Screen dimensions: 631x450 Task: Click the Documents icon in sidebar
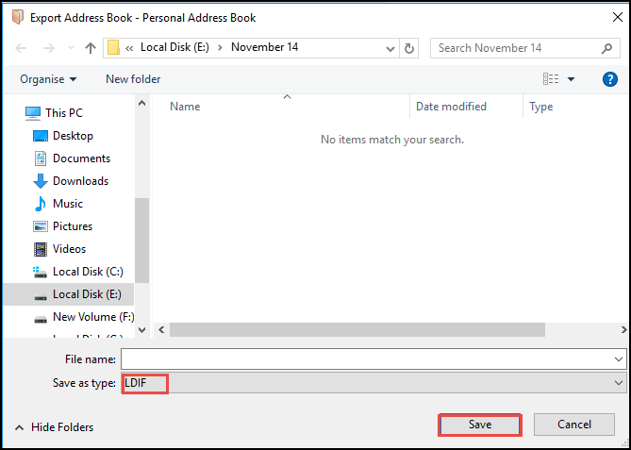41,158
